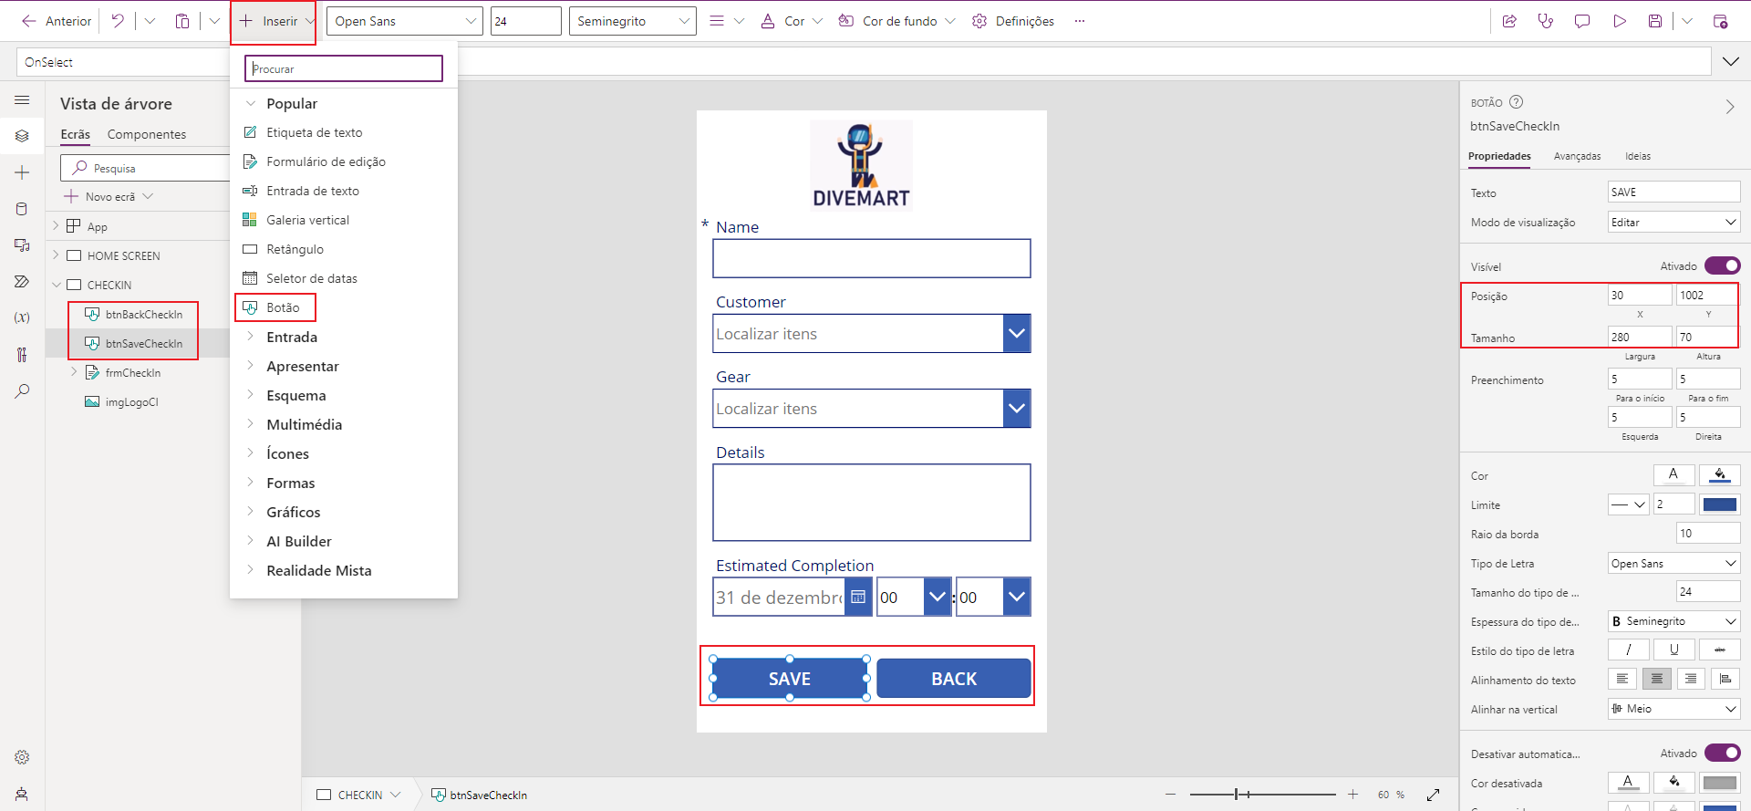Switch to the Avançadas tab
Viewport: 1751px width, 811px height.
point(1577,156)
